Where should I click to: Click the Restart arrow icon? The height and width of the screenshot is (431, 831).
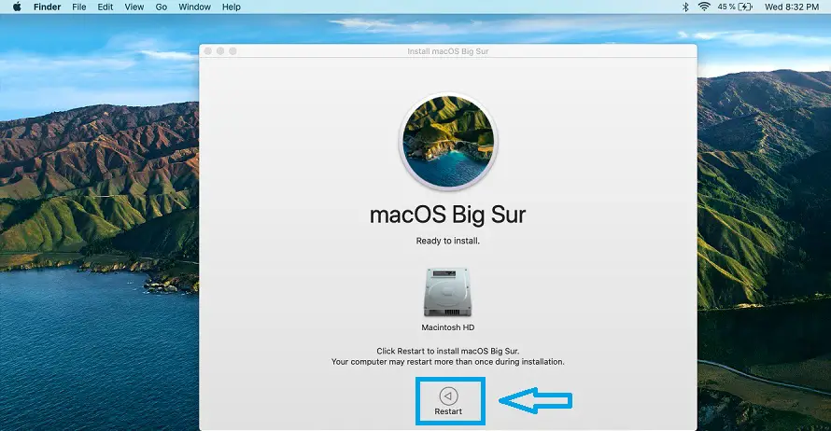tap(448, 396)
